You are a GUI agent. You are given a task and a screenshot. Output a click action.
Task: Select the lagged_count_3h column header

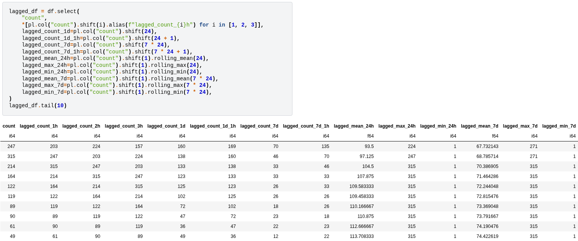click(124, 126)
